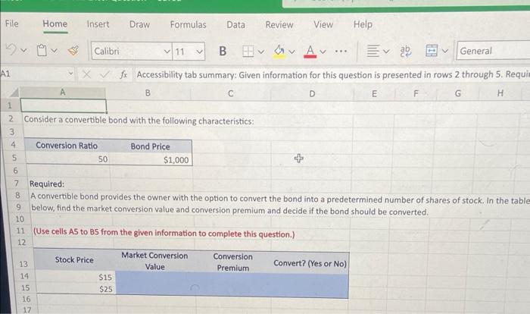Select column D header
Screen dimensions: 530x314
(x=312, y=94)
